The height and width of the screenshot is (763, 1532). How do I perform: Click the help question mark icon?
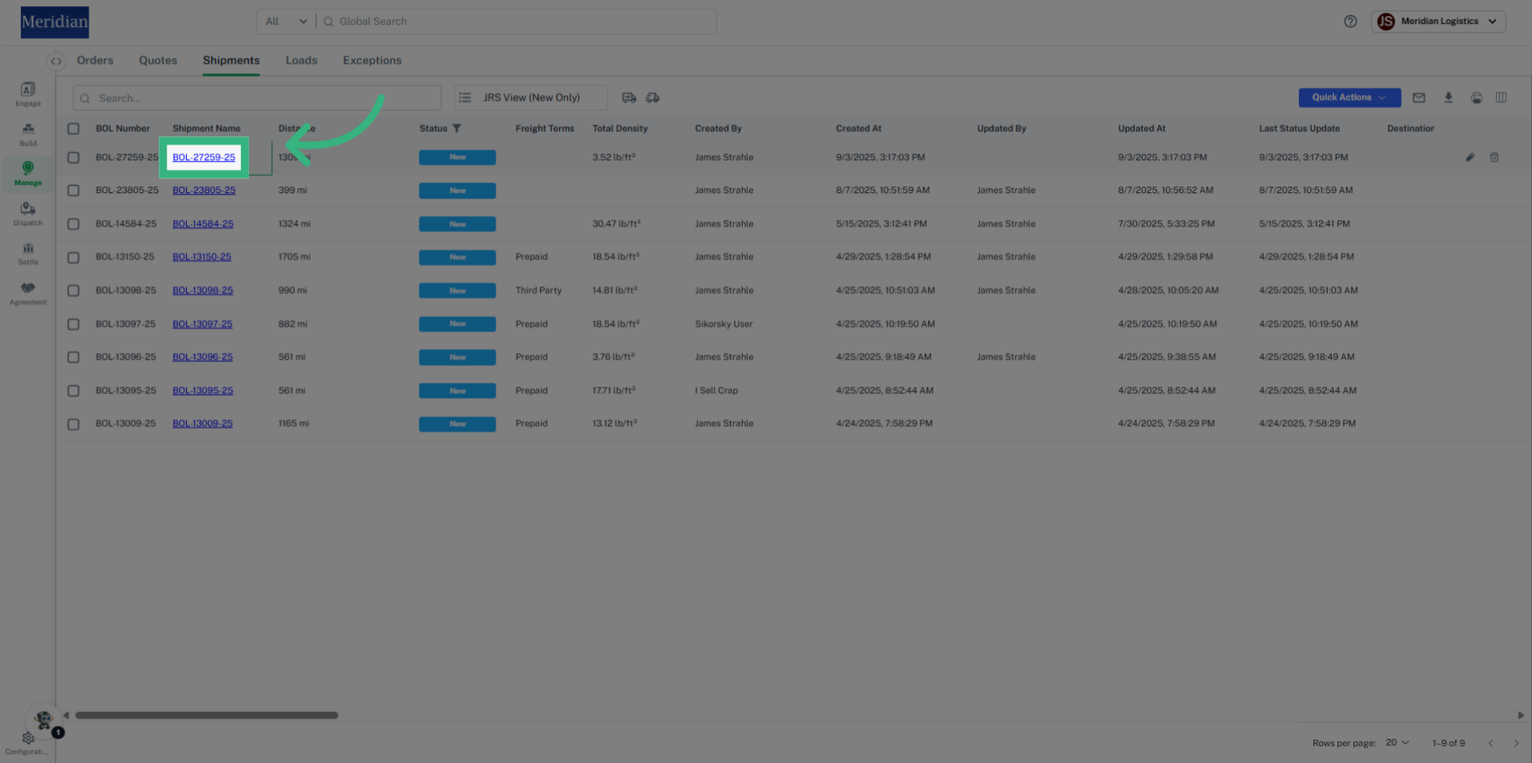coord(1350,22)
